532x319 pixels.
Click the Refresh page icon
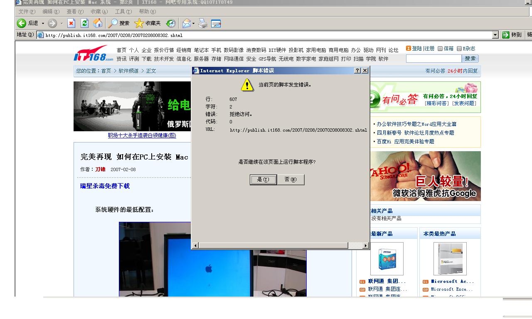click(x=84, y=23)
